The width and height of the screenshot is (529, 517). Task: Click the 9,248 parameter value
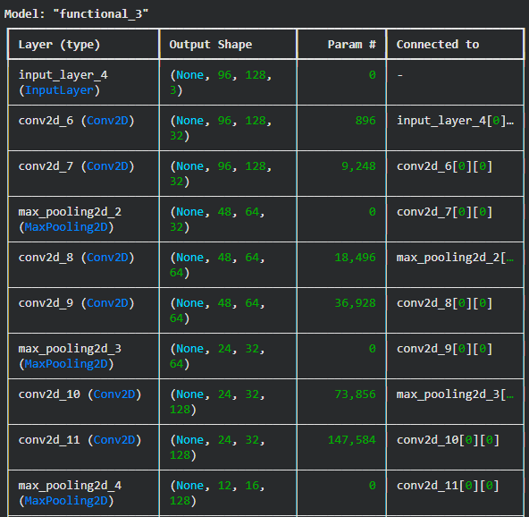click(358, 166)
